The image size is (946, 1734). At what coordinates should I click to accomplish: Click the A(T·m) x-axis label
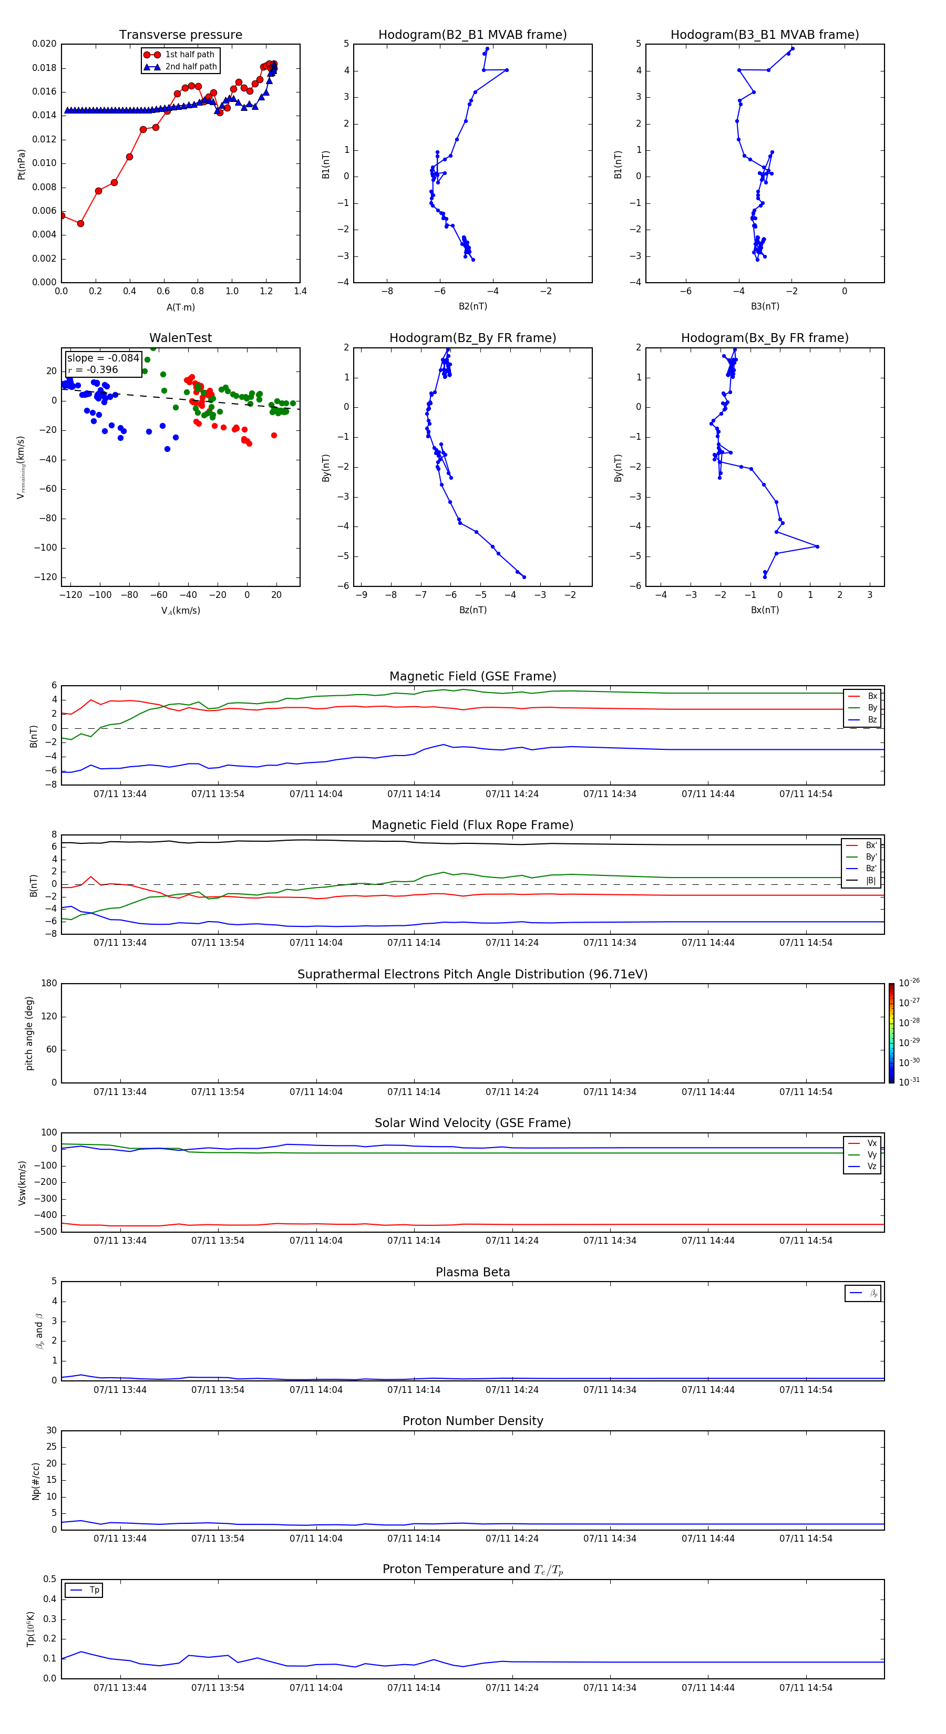[x=180, y=307]
